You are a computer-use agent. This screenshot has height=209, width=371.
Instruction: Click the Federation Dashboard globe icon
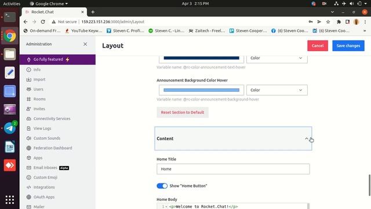(28, 148)
